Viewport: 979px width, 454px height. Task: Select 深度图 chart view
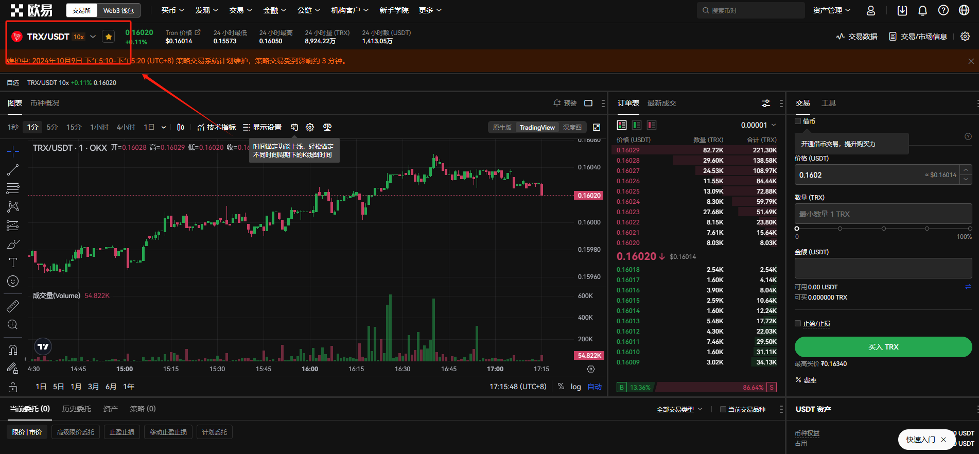[x=572, y=127]
